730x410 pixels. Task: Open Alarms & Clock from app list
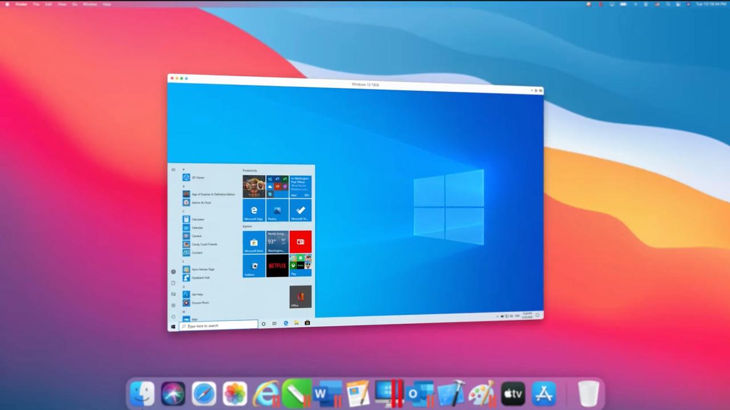coord(197,202)
